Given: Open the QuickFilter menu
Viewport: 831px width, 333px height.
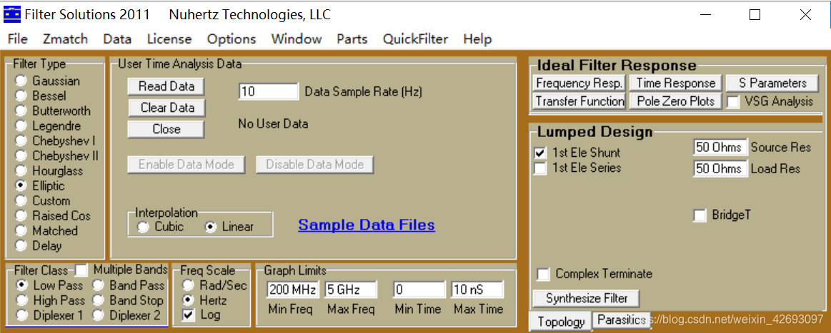Looking at the screenshot, I should (415, 39).
